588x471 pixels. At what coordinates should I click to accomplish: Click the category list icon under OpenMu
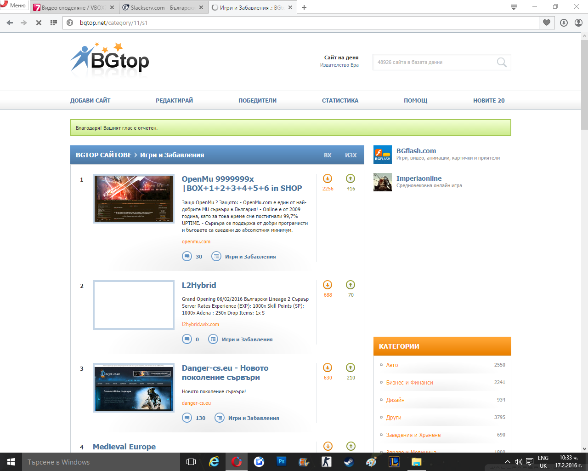point(216,256)
